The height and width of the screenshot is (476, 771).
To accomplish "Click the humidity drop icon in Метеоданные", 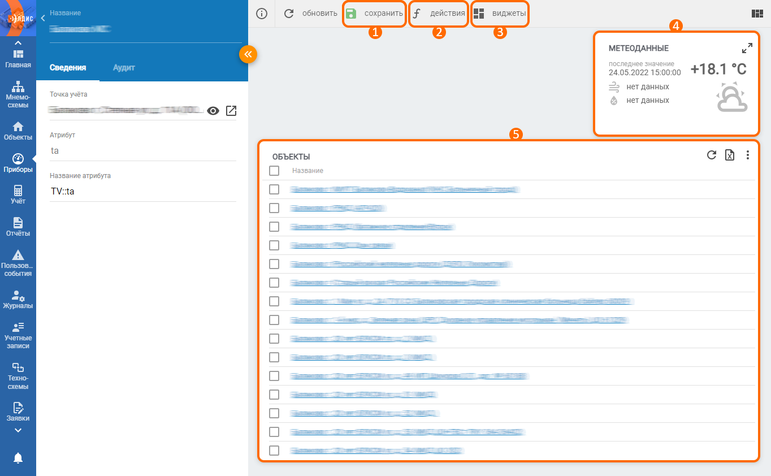I will tap(614, 101).
